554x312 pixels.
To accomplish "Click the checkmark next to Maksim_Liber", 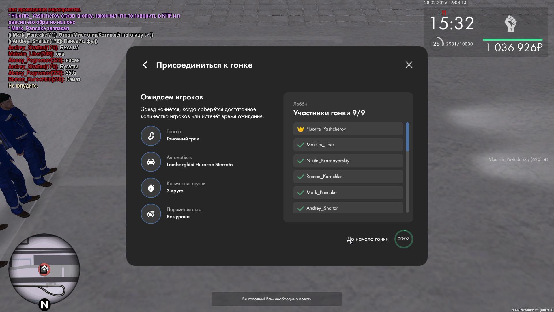I will click(x=301, y=145).
